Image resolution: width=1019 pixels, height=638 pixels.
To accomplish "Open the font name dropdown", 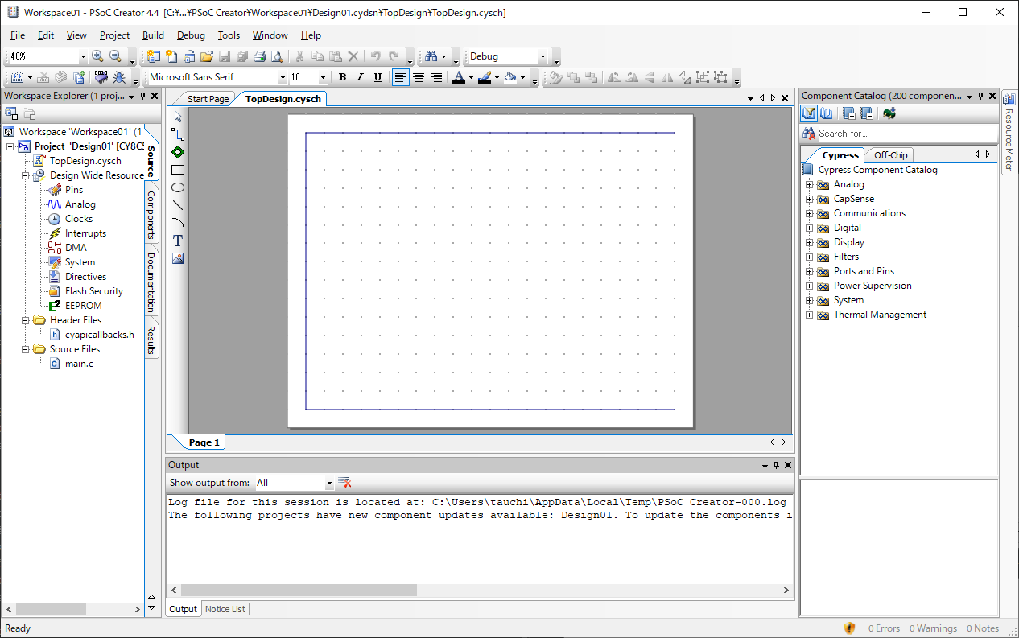I will [x=283, y=78].
